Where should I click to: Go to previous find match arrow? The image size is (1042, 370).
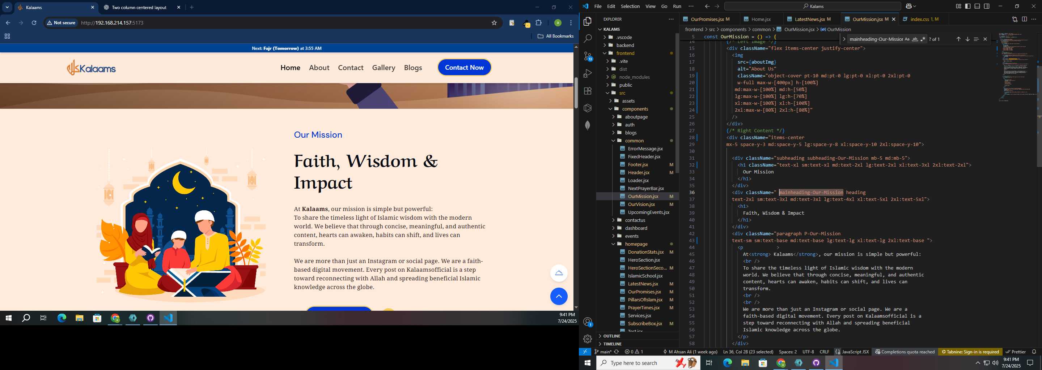click(958, 39)
